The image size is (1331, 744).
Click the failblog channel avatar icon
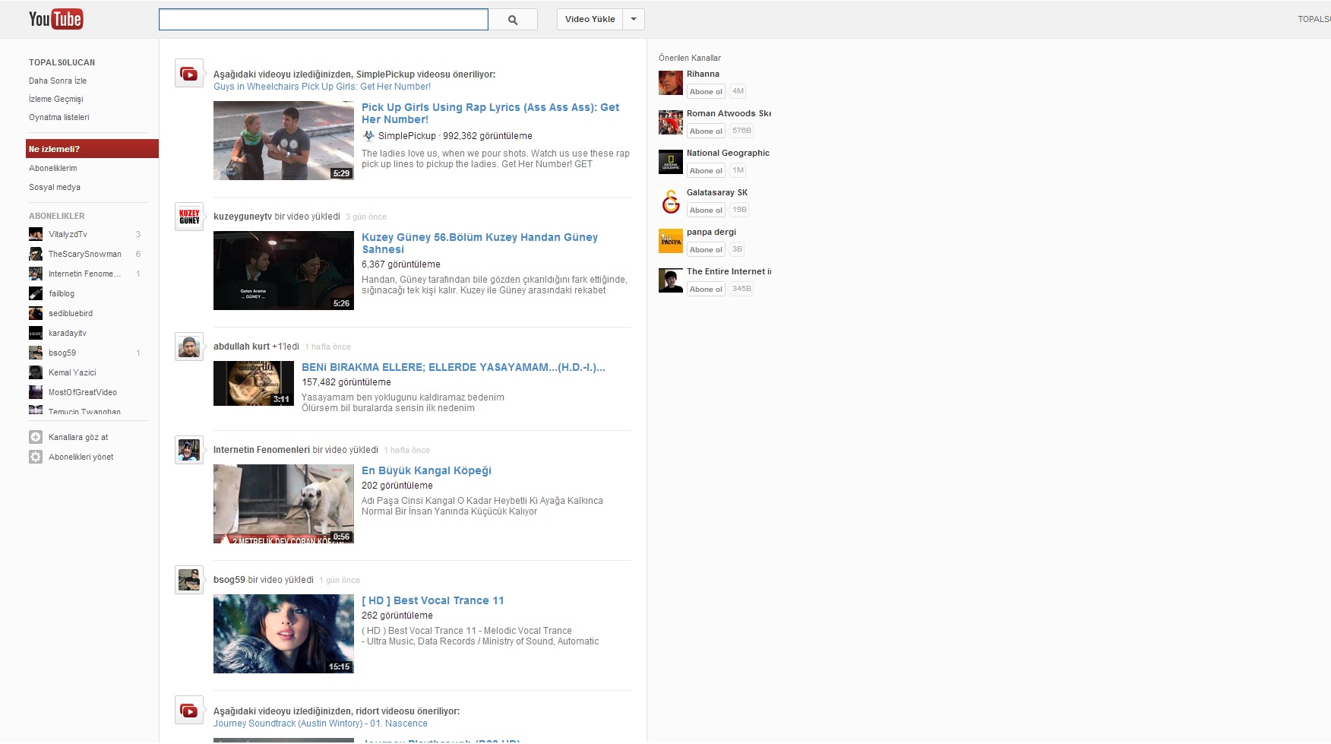pos(36,293)
